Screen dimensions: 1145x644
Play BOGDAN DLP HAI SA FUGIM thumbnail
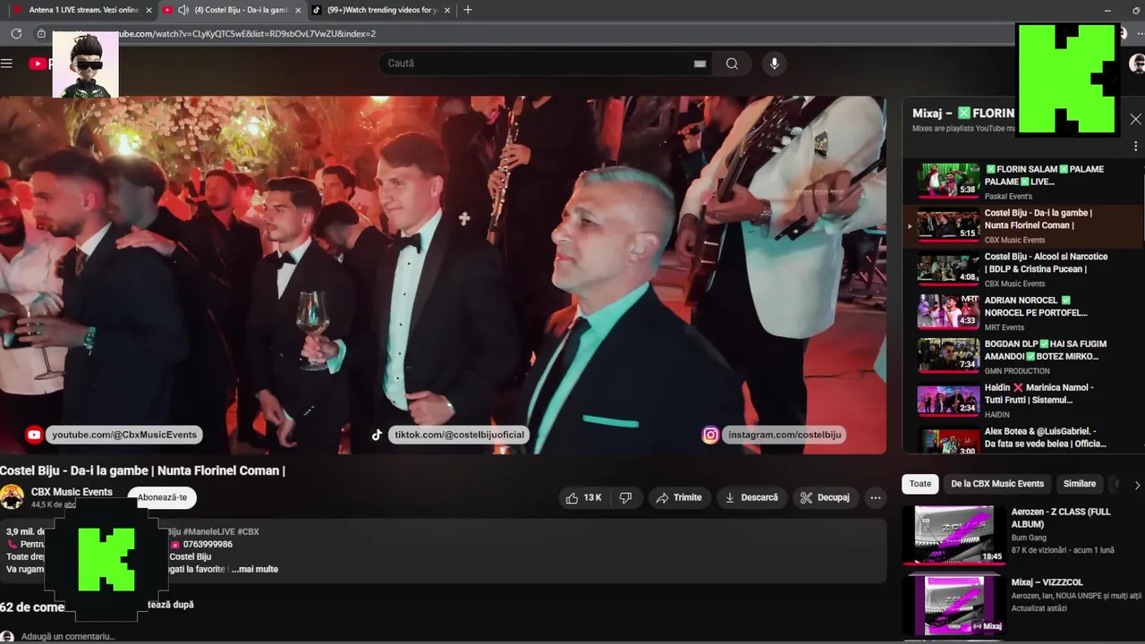pyautogui.click(x=948, y=355)
